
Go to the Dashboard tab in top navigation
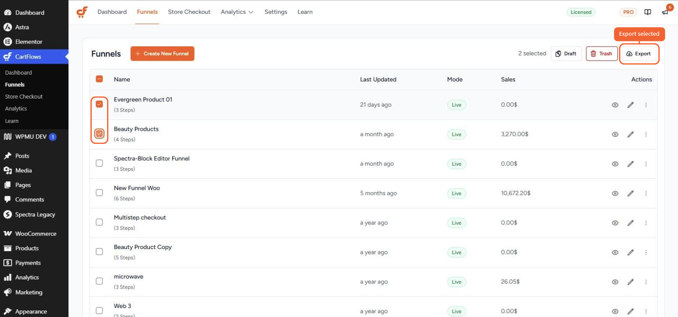112,12
